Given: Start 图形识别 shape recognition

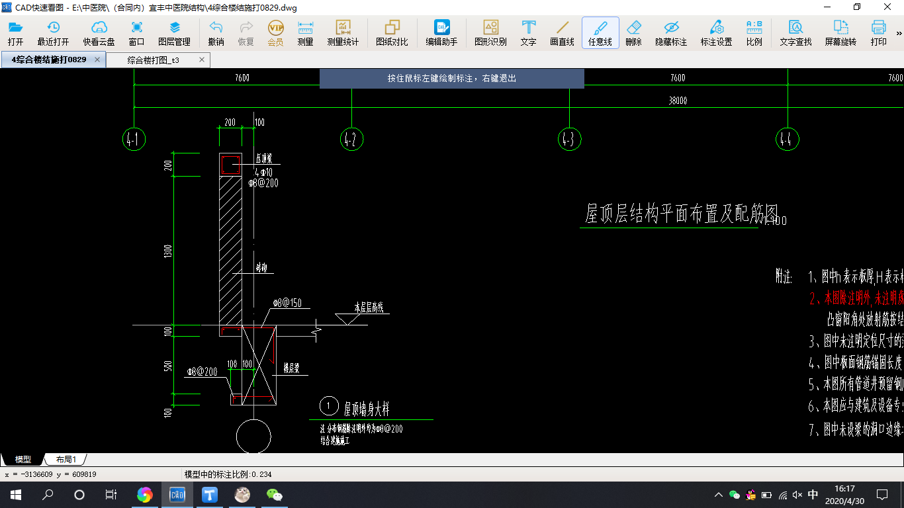Looking at the screenshot, I should 490,33.
